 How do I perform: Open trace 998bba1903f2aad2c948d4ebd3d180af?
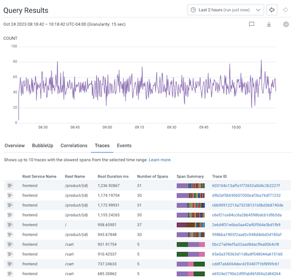(246, 235)
